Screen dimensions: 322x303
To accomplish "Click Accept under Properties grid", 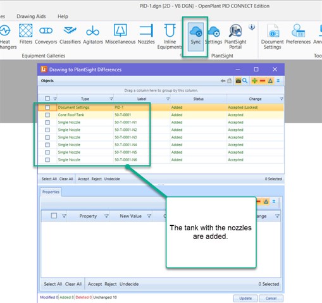I will coord(95,284).
